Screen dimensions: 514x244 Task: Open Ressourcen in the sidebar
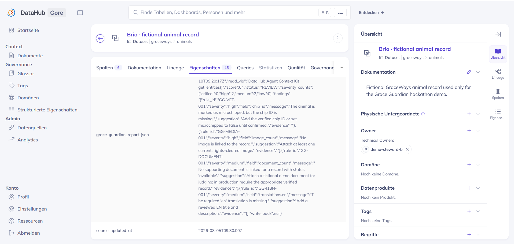pyautogui.click(x=26, y=221)
